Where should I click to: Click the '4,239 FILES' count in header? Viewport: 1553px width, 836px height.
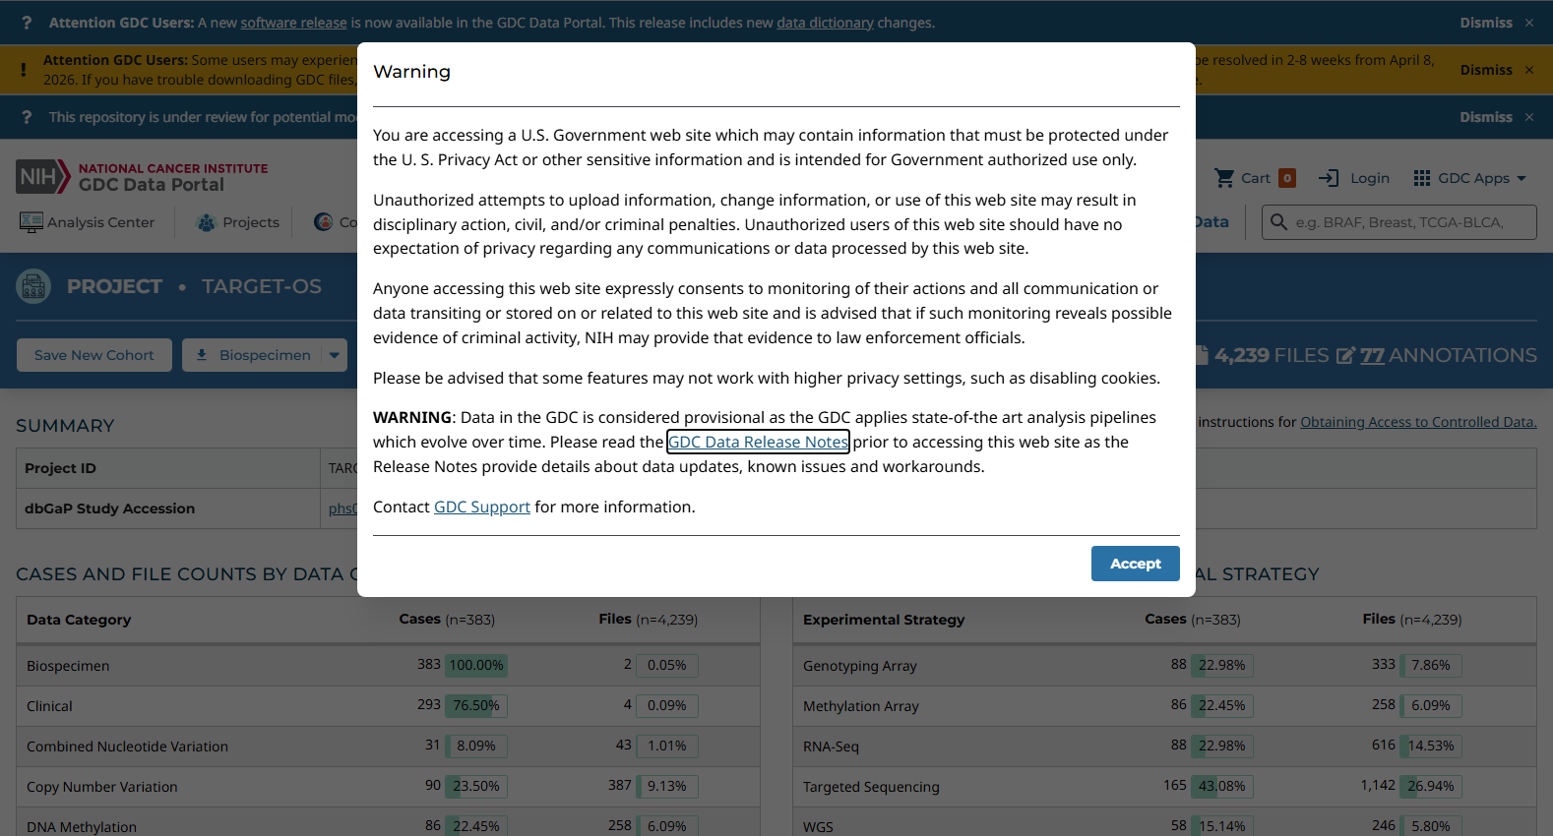tap(1272, 355)
